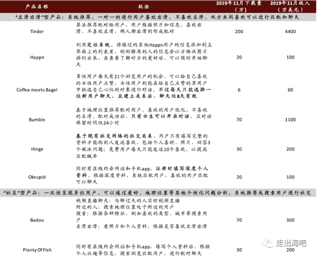Click Badoo's 附近的人 description line
Screen dimensions: 317x257
click(x=125, y=207)
